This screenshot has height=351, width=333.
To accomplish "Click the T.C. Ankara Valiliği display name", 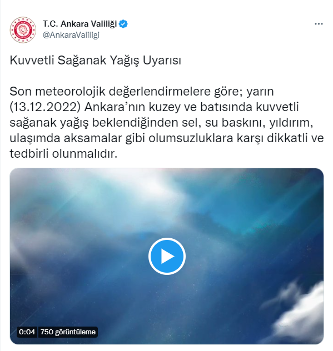I will tap(80, 24).
